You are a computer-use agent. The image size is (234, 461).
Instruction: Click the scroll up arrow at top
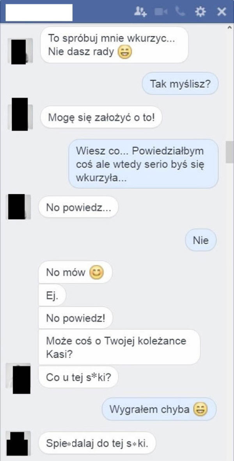[230, 27]
